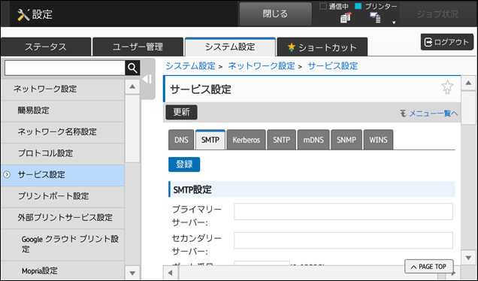The height and width of the screenshot is (281, 478).
Task: Open the printer status dropdown arrow
Action: [x=394, y=23]
